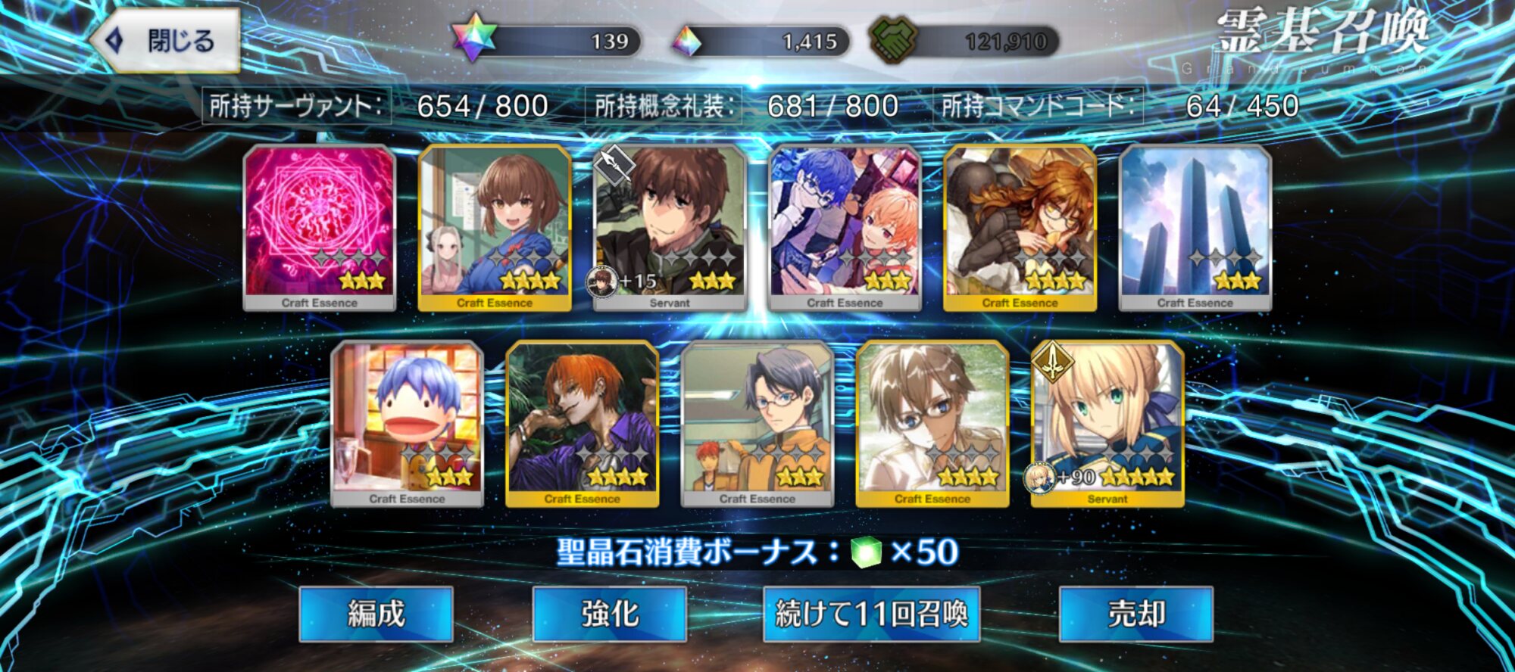Select the blue-haired cartoon face Craft Essence card
Image resolution: width=1515 pixels, height=672 pixels.
408,424
